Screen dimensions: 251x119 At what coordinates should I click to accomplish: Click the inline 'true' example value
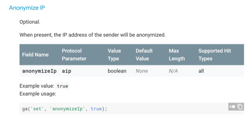pos(62,86)
